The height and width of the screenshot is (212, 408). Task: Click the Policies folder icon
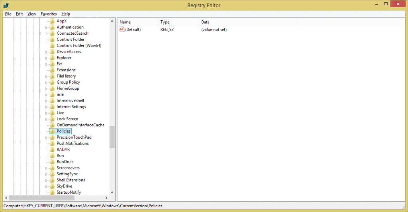coord(52,131)
